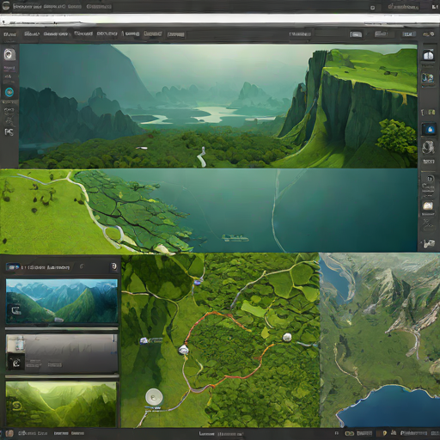
Task: Click the white dome marker on orange route
Action: tap(183, 350)
